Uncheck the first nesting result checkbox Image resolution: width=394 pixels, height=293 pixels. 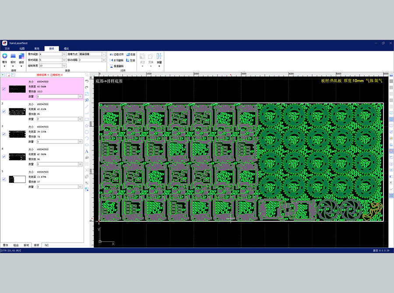[4, 89]
